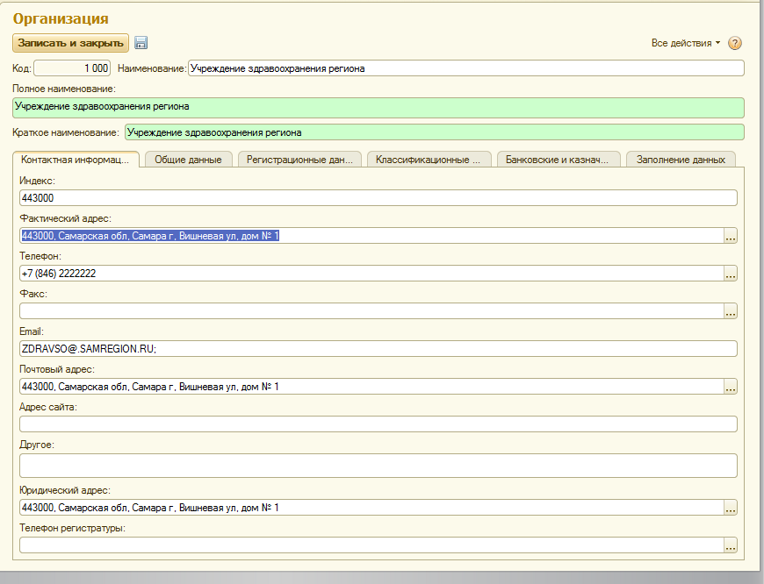The width and height of the screenshot is (764, 584).
Task: Click ellipsis button next to Телефон регистратуры
Action: [x=730, y=545]
